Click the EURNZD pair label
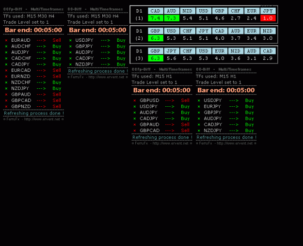This screenshot has width=303, height=246. click(21, 76)
